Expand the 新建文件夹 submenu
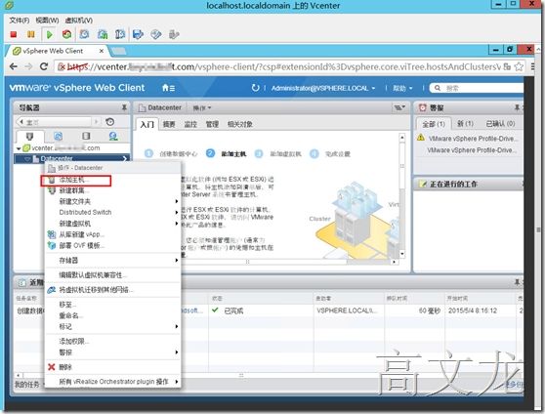Image resolution: width=545 pixels, height=414 pixels. point(177,201)
